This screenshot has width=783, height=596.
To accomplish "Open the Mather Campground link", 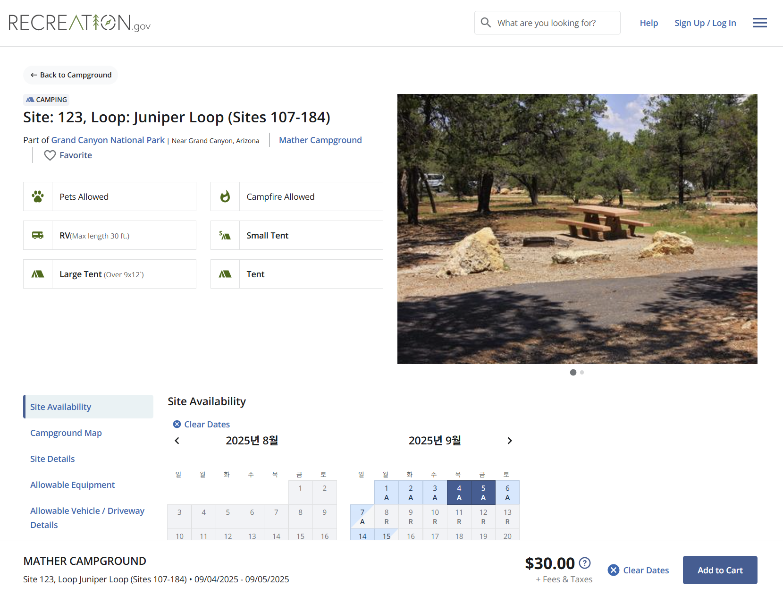I will (320, 140).
